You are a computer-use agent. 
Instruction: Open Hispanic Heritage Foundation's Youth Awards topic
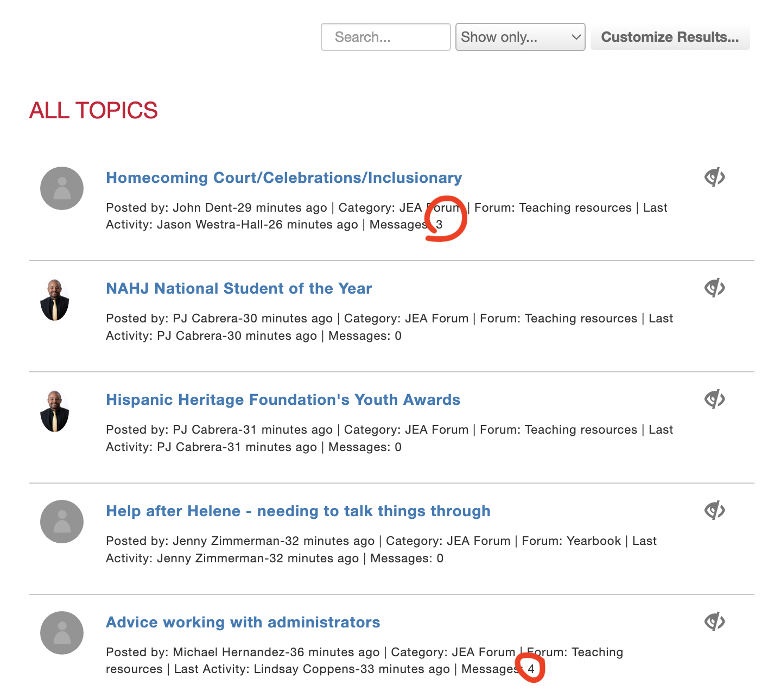tap(283, 400)
